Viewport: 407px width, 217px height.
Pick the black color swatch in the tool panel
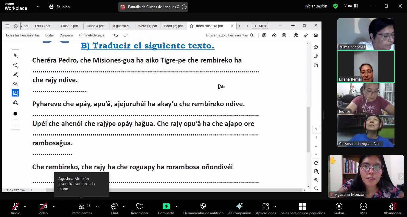(15, 114)
